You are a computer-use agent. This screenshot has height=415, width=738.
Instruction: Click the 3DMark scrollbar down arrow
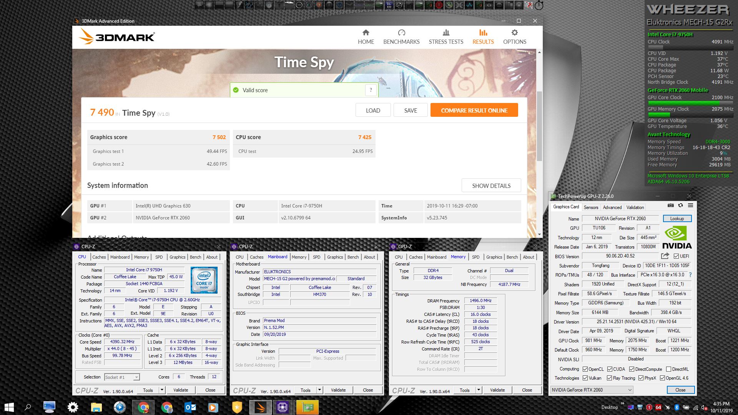point(539,234)
